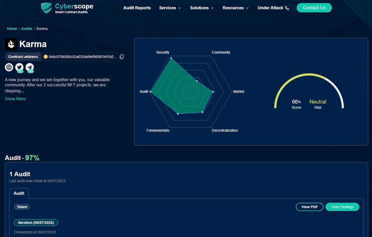Click the Decentralization radar data point

[x=202, y=112]
